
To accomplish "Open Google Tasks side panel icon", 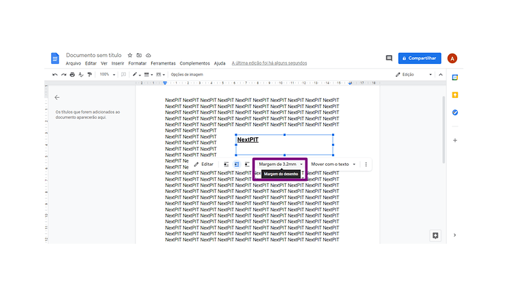I will (x=455, y=113).
